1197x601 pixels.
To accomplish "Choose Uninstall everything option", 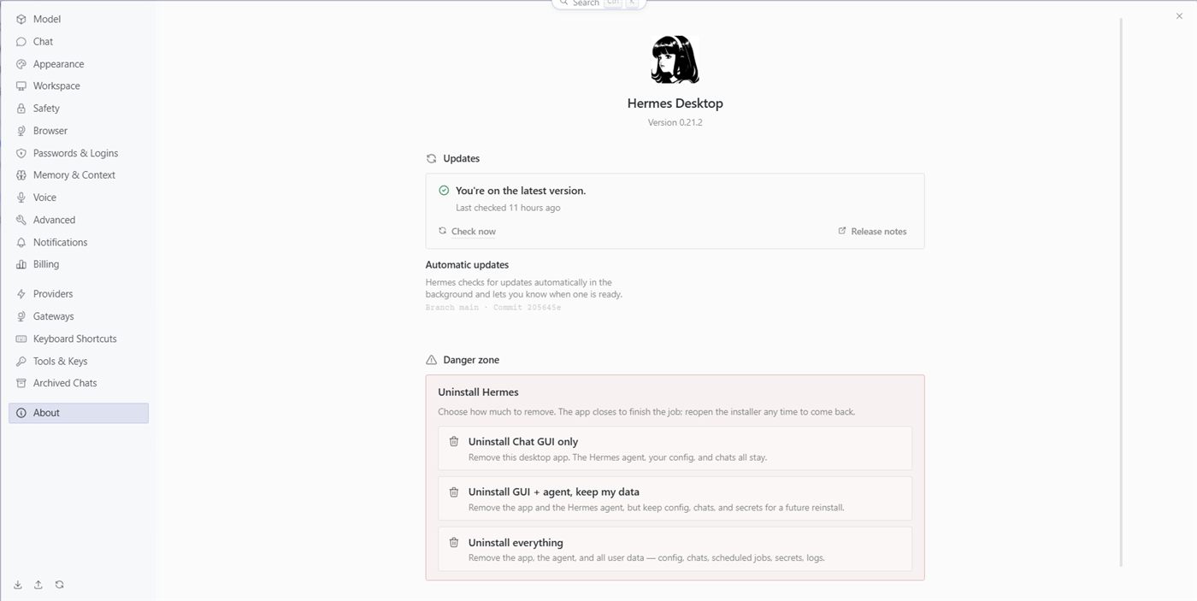I will coord(675,549).
